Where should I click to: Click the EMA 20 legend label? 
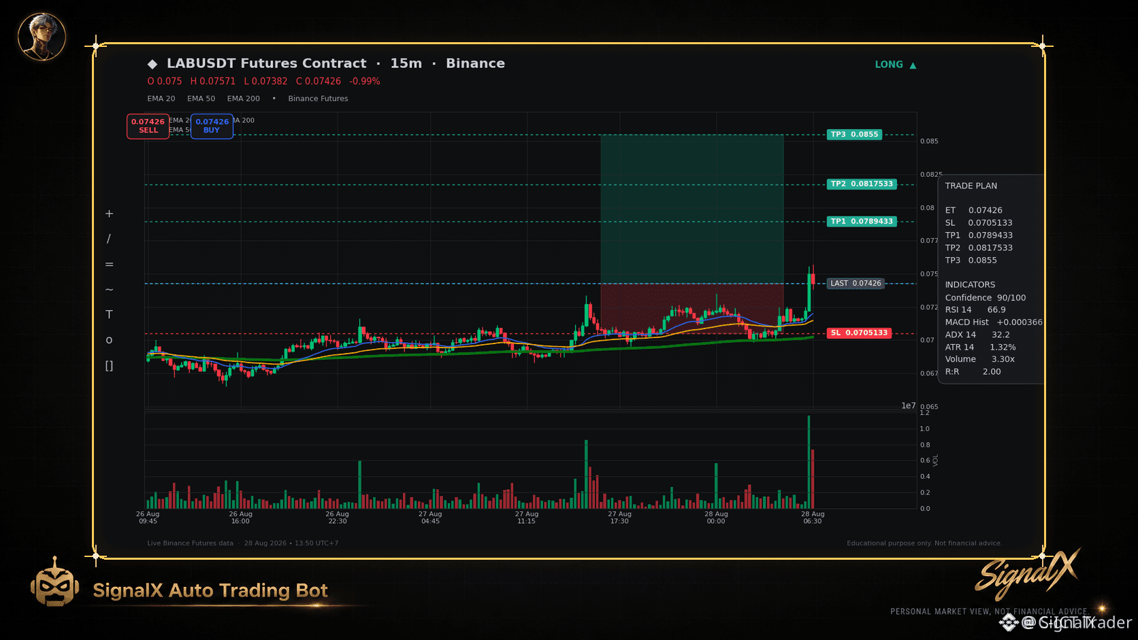[x=161, y=99]
